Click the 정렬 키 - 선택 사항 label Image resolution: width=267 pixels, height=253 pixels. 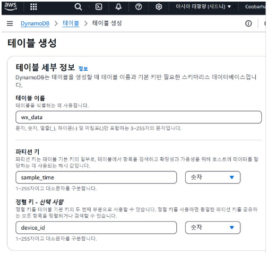pos(40,202)
